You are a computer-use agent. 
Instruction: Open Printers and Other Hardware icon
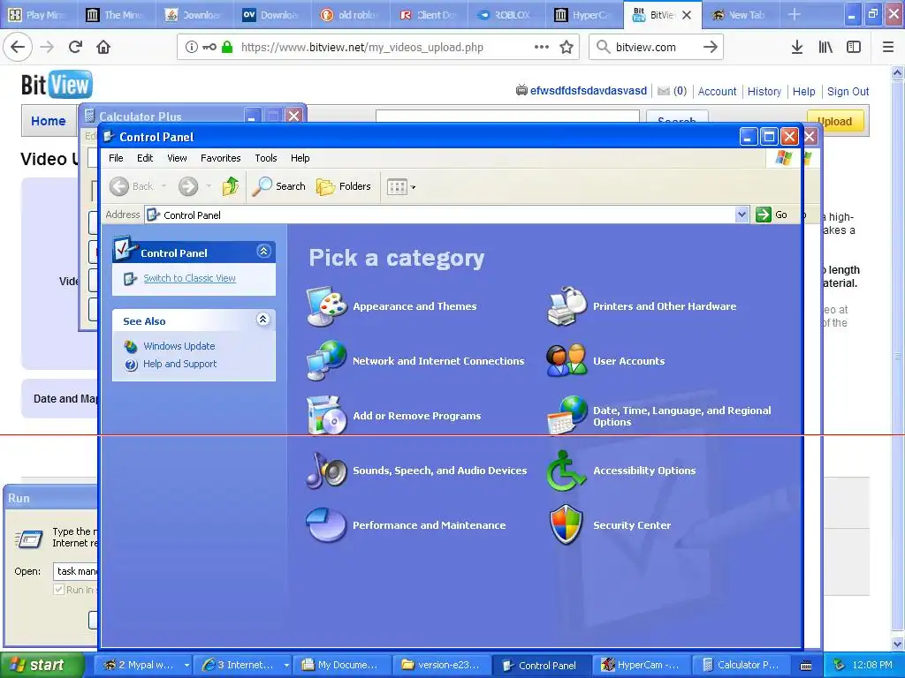pyautogui.click(x=567, y=306)
